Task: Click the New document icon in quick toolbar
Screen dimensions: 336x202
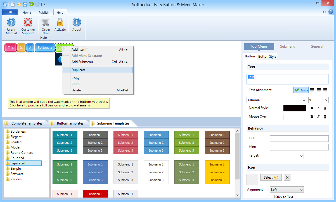Action: point(13,4)
